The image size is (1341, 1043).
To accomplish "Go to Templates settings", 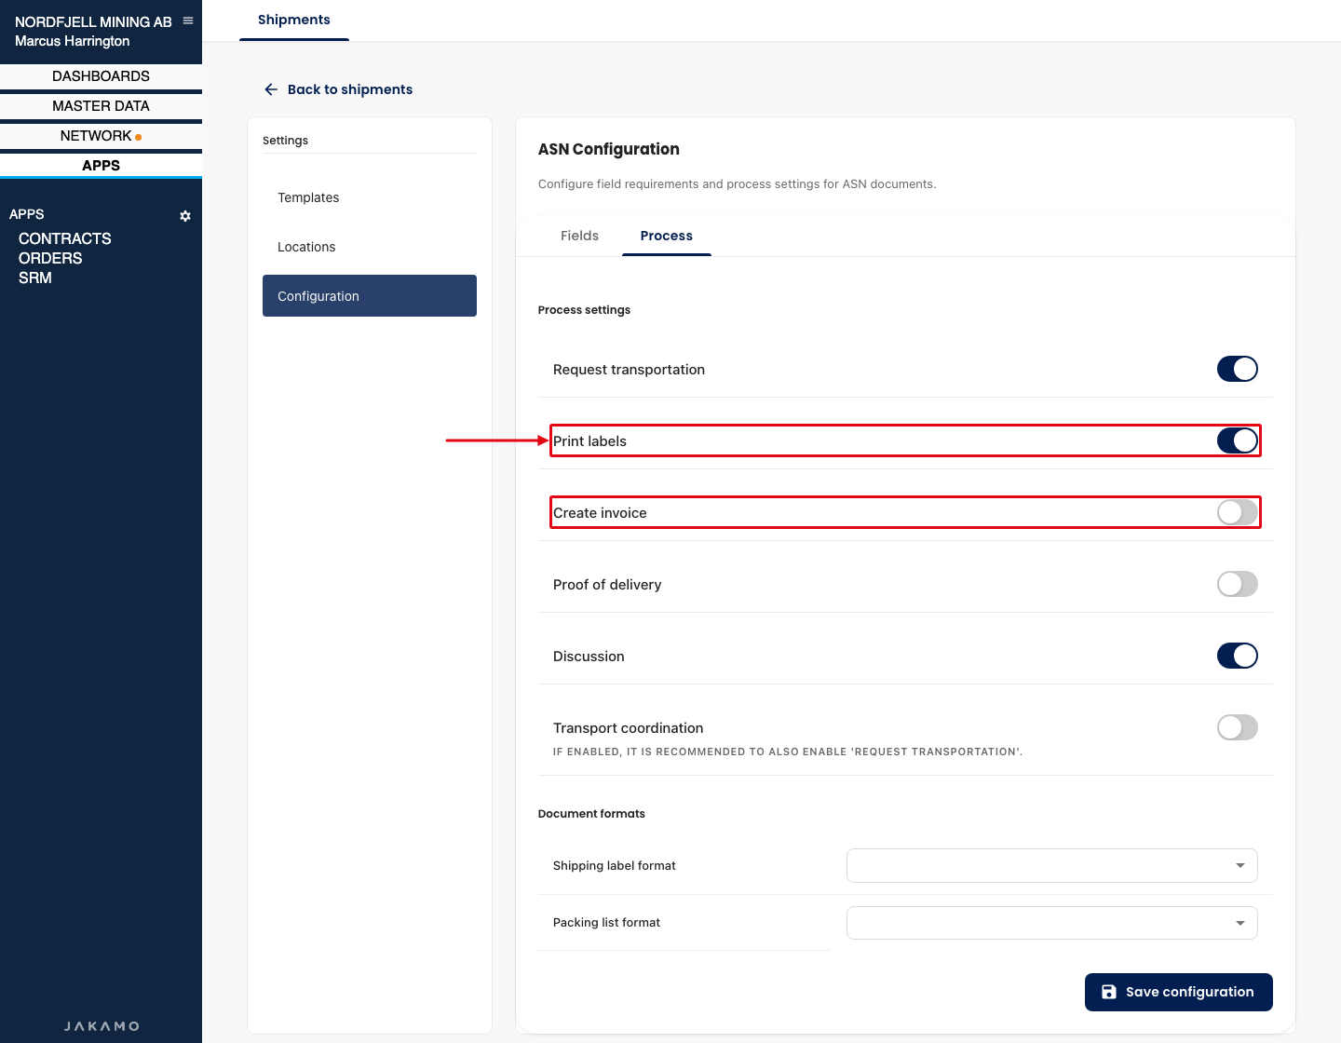I will pyautogui.click(x=370, y=197).
